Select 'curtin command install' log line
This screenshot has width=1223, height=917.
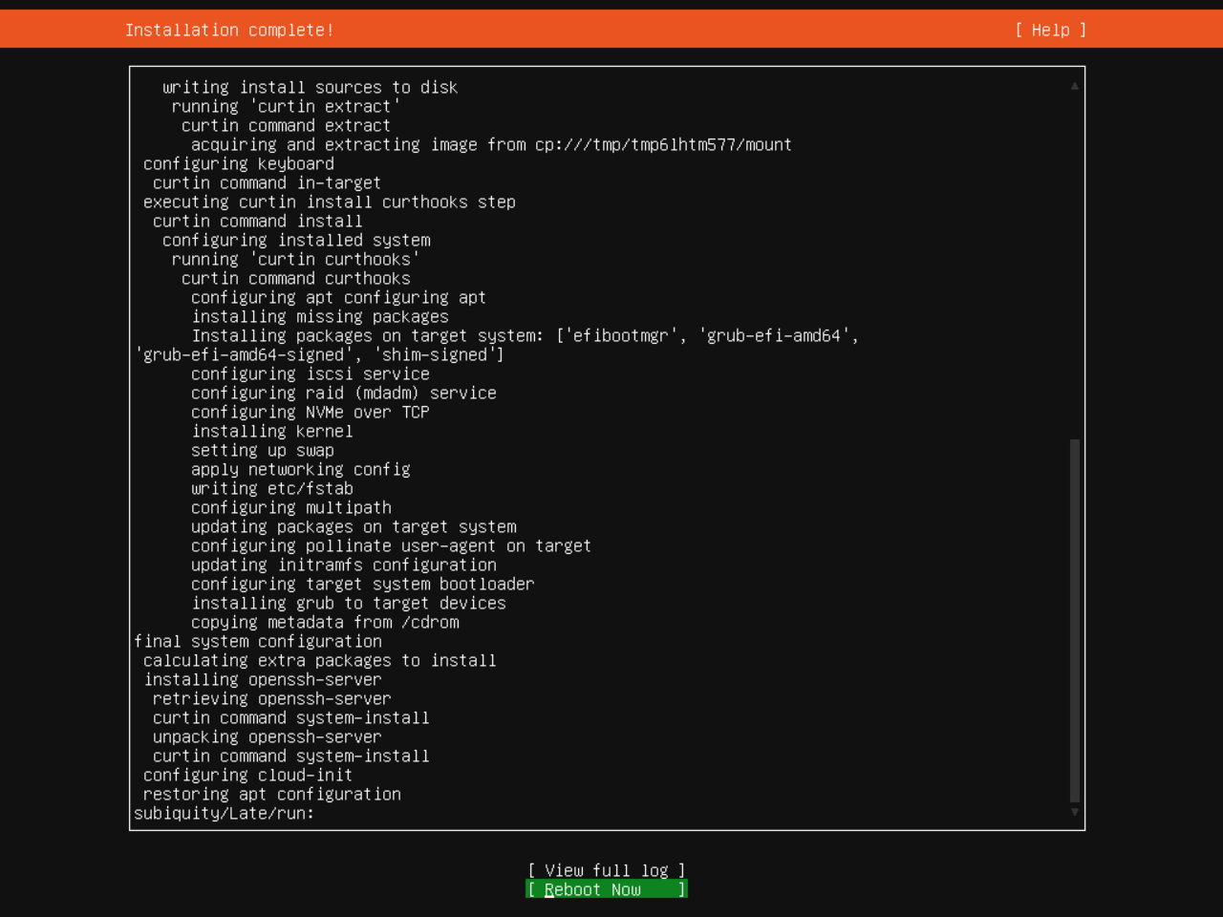coord(258,221)
